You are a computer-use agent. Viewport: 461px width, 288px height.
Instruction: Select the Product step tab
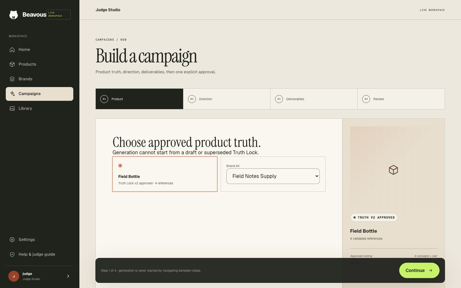(x=139, y=99)
